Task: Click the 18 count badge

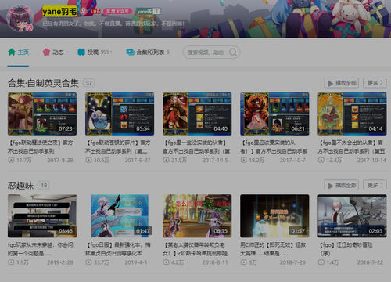Action: click(44, 186)
